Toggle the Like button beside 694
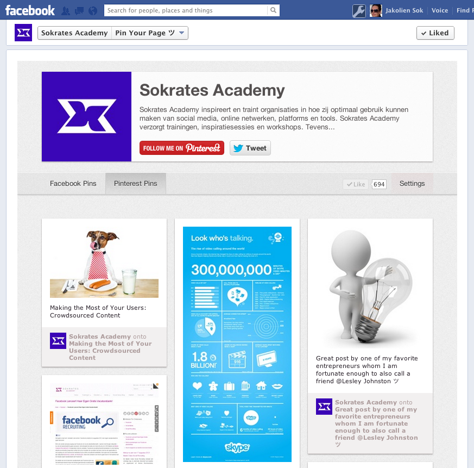This screenshot has height=468, width=474. 356,184
